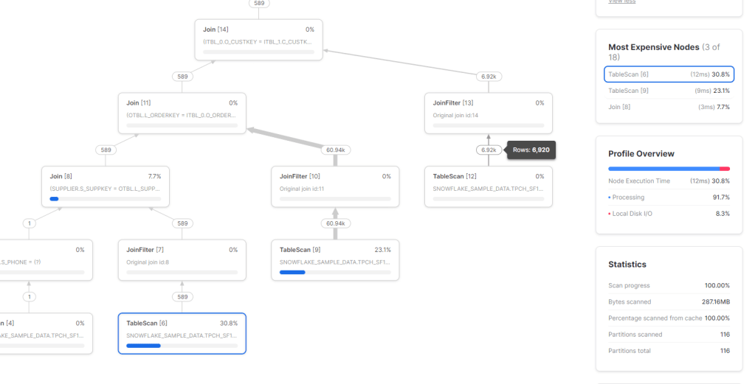Choose TableScan [6] in Most Expensive Nodes
The height and width of the screenshot is (384, 755).
pos(669,74)
